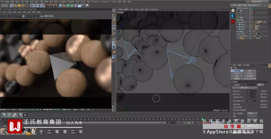Screen dimensions: 271x139
Task: Add a cube primitive object
Action: coord(60,5)
